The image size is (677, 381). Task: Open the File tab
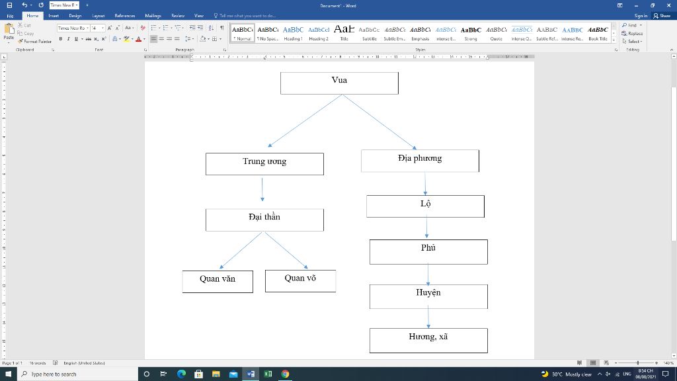click(x=10, y=16)
